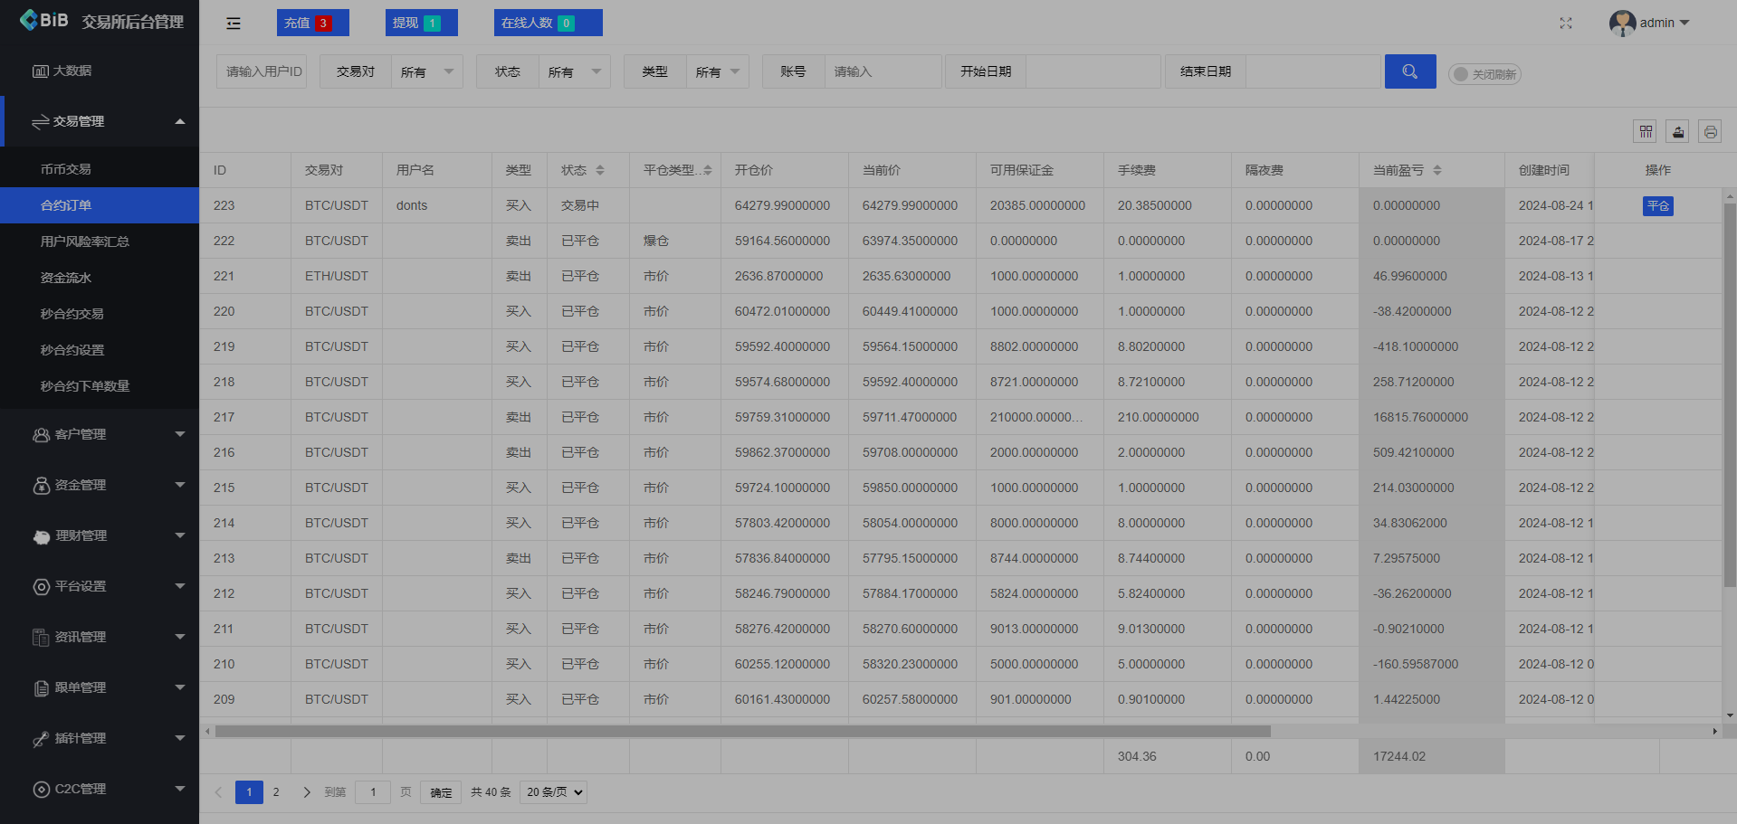The height and width of the screenshot is (824, 1737).
Task: Click the blue search magnifier button
Action: (x=1409, y=71)
